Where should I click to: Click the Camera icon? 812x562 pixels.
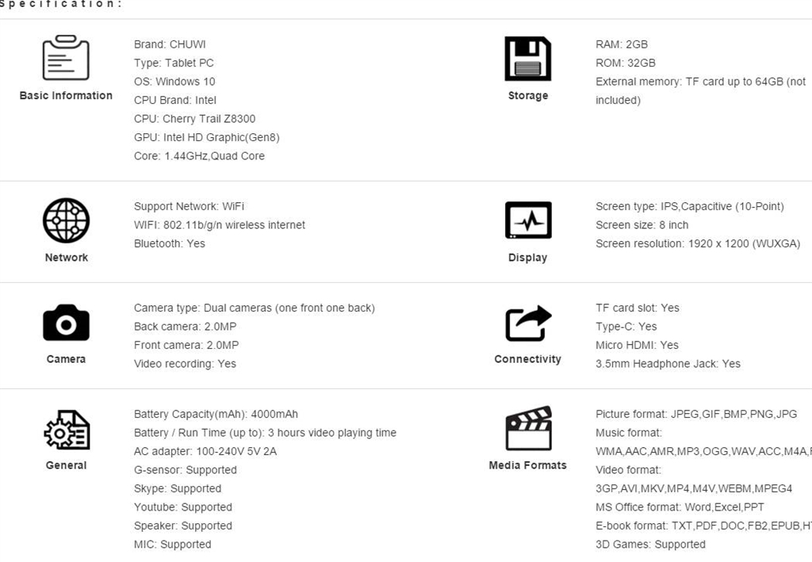tap(66, 323)
